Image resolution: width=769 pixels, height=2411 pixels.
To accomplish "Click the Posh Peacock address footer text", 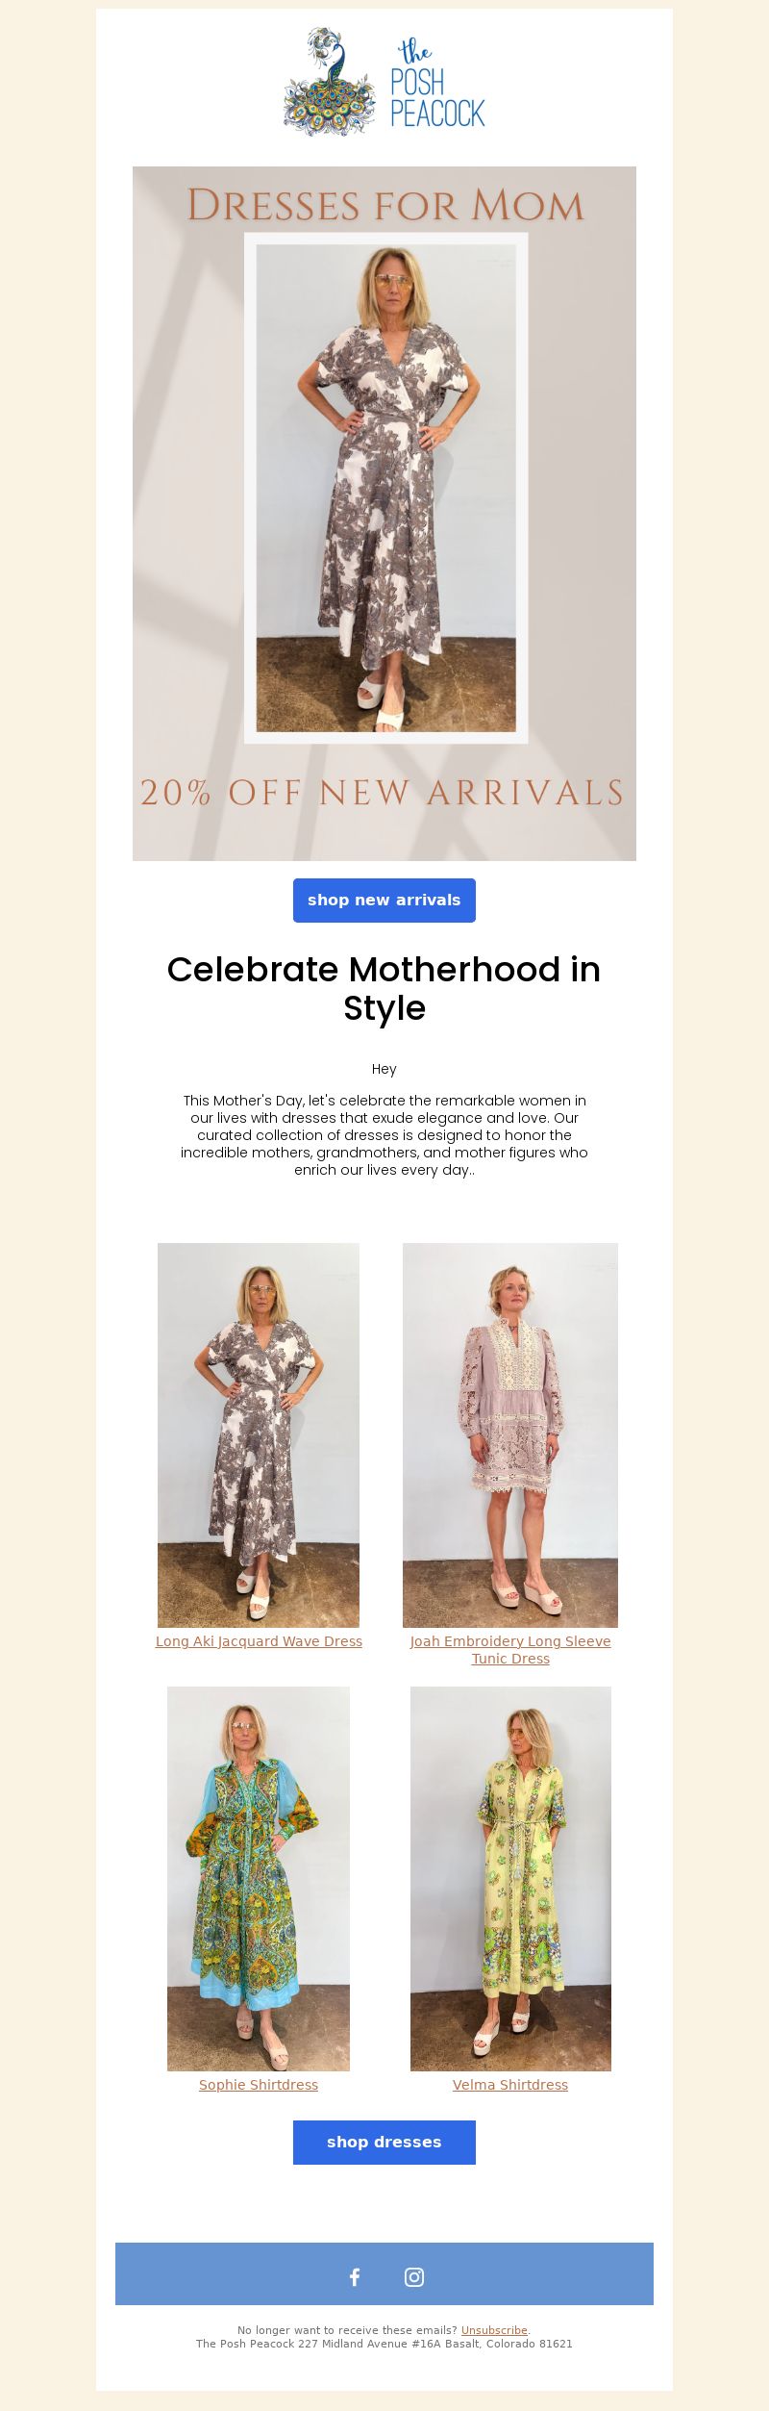I will [384, 2344].
